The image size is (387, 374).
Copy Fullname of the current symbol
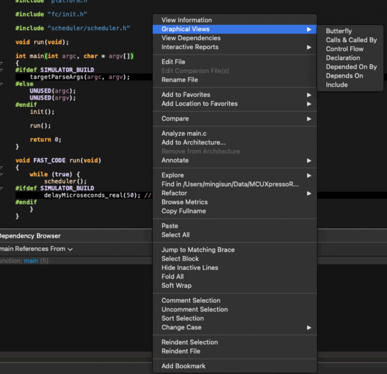point(184,211)
